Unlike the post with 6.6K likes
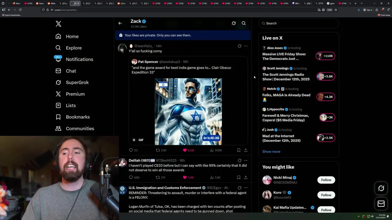The width and height of the screenshot is (392, 220). [189, 150]
